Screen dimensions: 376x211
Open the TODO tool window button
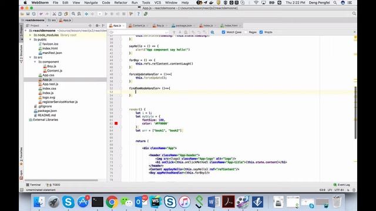pyautogui.click(x=53, y=185)
